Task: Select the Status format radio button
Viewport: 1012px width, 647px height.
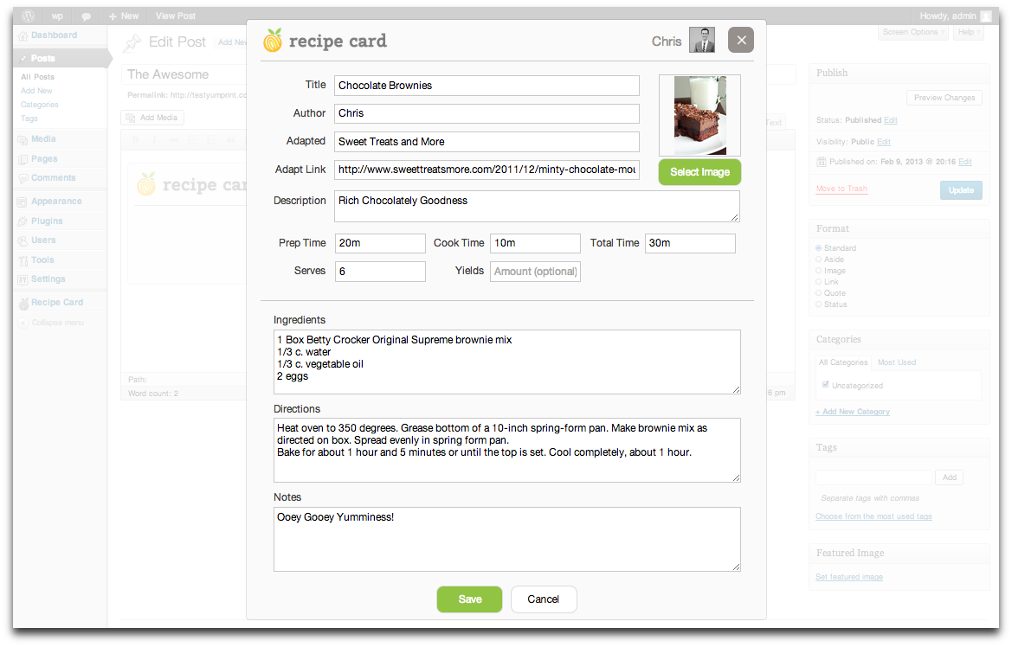Action: (818, 304)
